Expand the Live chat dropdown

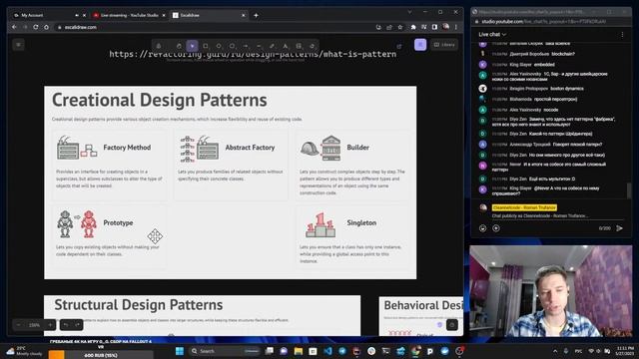(492, 35)
